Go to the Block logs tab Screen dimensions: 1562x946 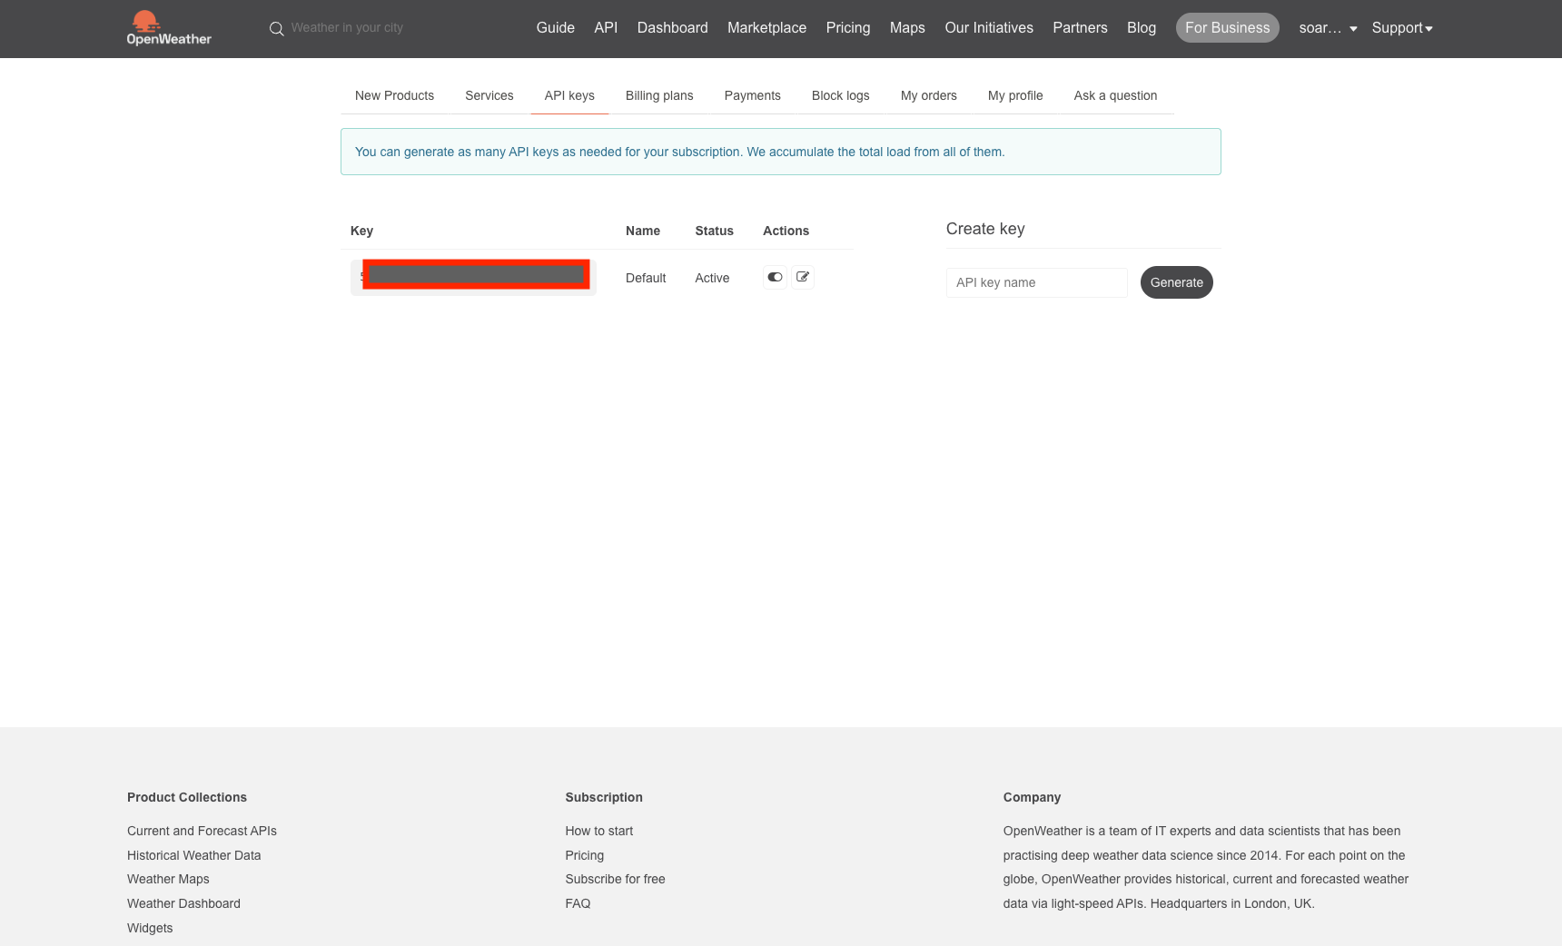(840, 95)
